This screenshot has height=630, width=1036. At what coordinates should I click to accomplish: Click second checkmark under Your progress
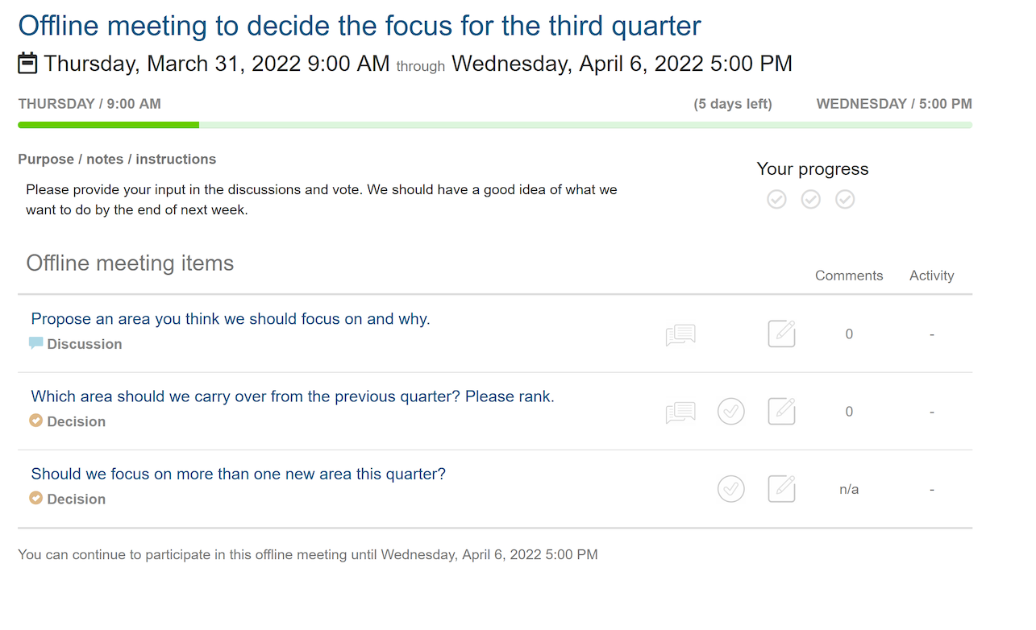[x=811, y=199]
